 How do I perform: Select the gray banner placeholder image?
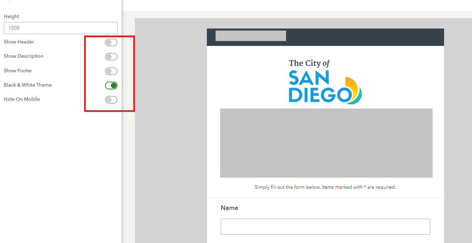coord(326,143)
